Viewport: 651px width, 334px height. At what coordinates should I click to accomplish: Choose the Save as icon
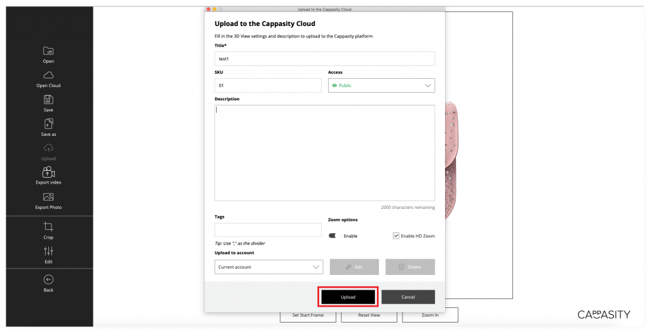pyautogui.click(x=48, y=124)
